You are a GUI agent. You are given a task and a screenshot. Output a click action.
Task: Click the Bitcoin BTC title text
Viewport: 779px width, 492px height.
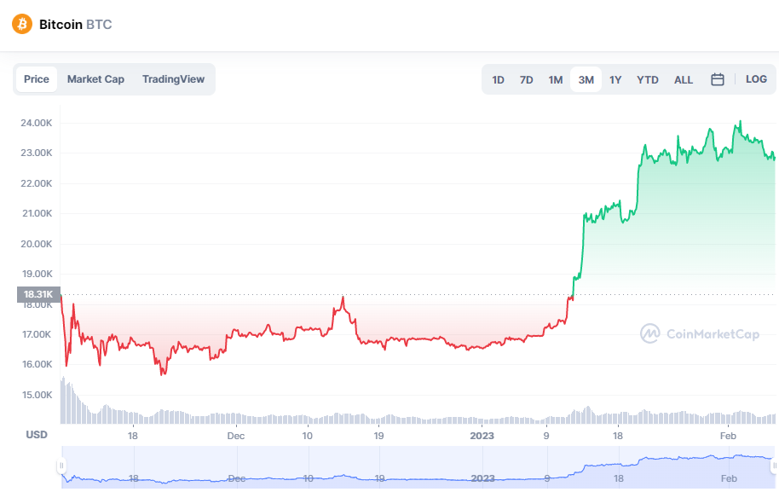pyautogui.click(x=76, y=25)
